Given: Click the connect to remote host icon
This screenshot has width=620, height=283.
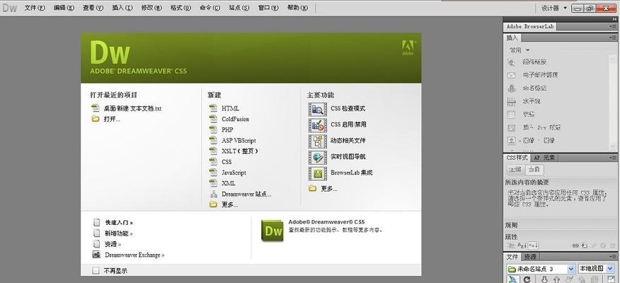Looking at the screenshot, I should 512,279.
